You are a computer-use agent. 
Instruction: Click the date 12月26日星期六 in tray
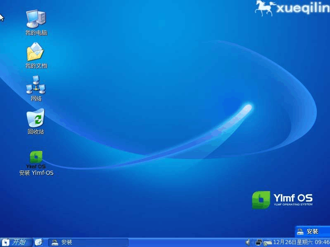(x=293, y=242)
